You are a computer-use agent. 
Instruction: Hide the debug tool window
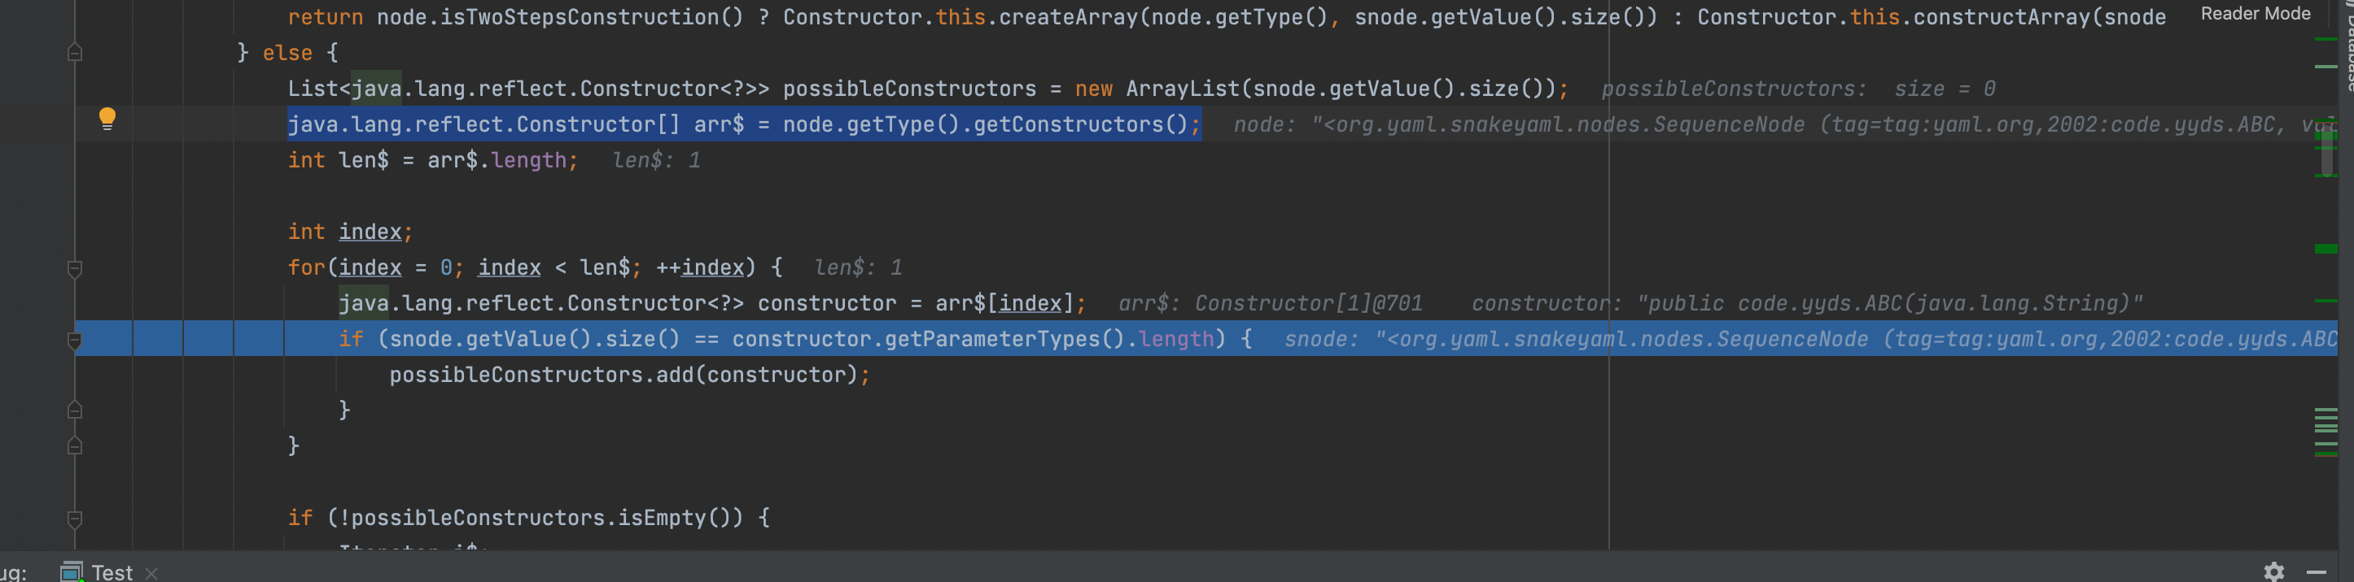click(2316, 572)
